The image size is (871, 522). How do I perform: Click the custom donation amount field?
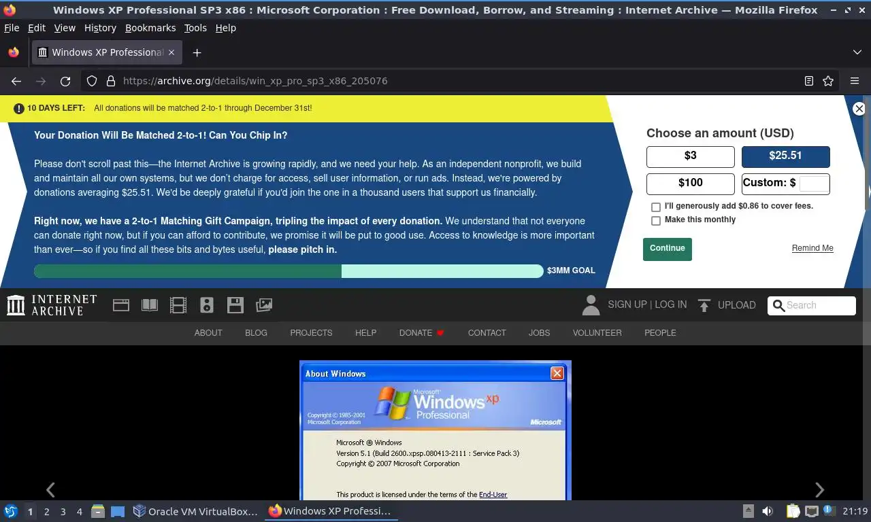pos(814,184)
